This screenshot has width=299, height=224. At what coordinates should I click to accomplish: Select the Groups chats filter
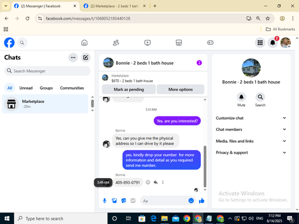point(46,88)
